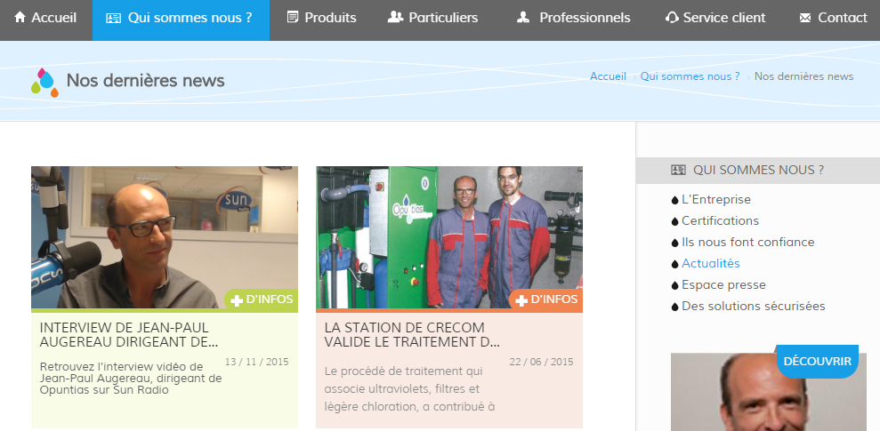This screenshot has height=431, width=880.
Task: Click the people icon beside Particuliers
Action: tap(395, 18)
